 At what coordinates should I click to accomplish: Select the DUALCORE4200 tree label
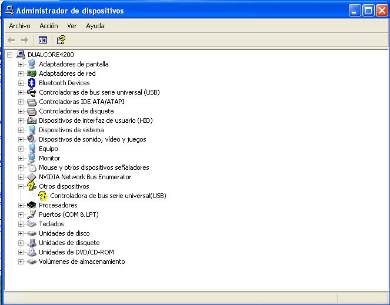point(51,55)
